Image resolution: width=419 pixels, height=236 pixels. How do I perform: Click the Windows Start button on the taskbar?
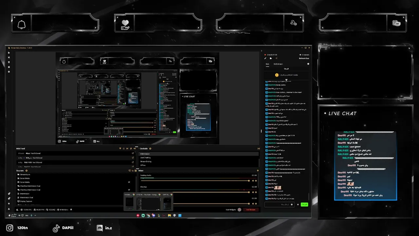[180, 215]
